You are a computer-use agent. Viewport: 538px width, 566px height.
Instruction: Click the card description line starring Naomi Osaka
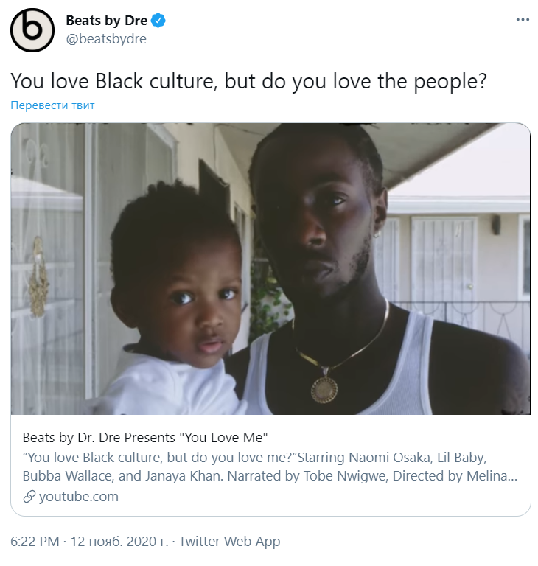tap(265, 456)
